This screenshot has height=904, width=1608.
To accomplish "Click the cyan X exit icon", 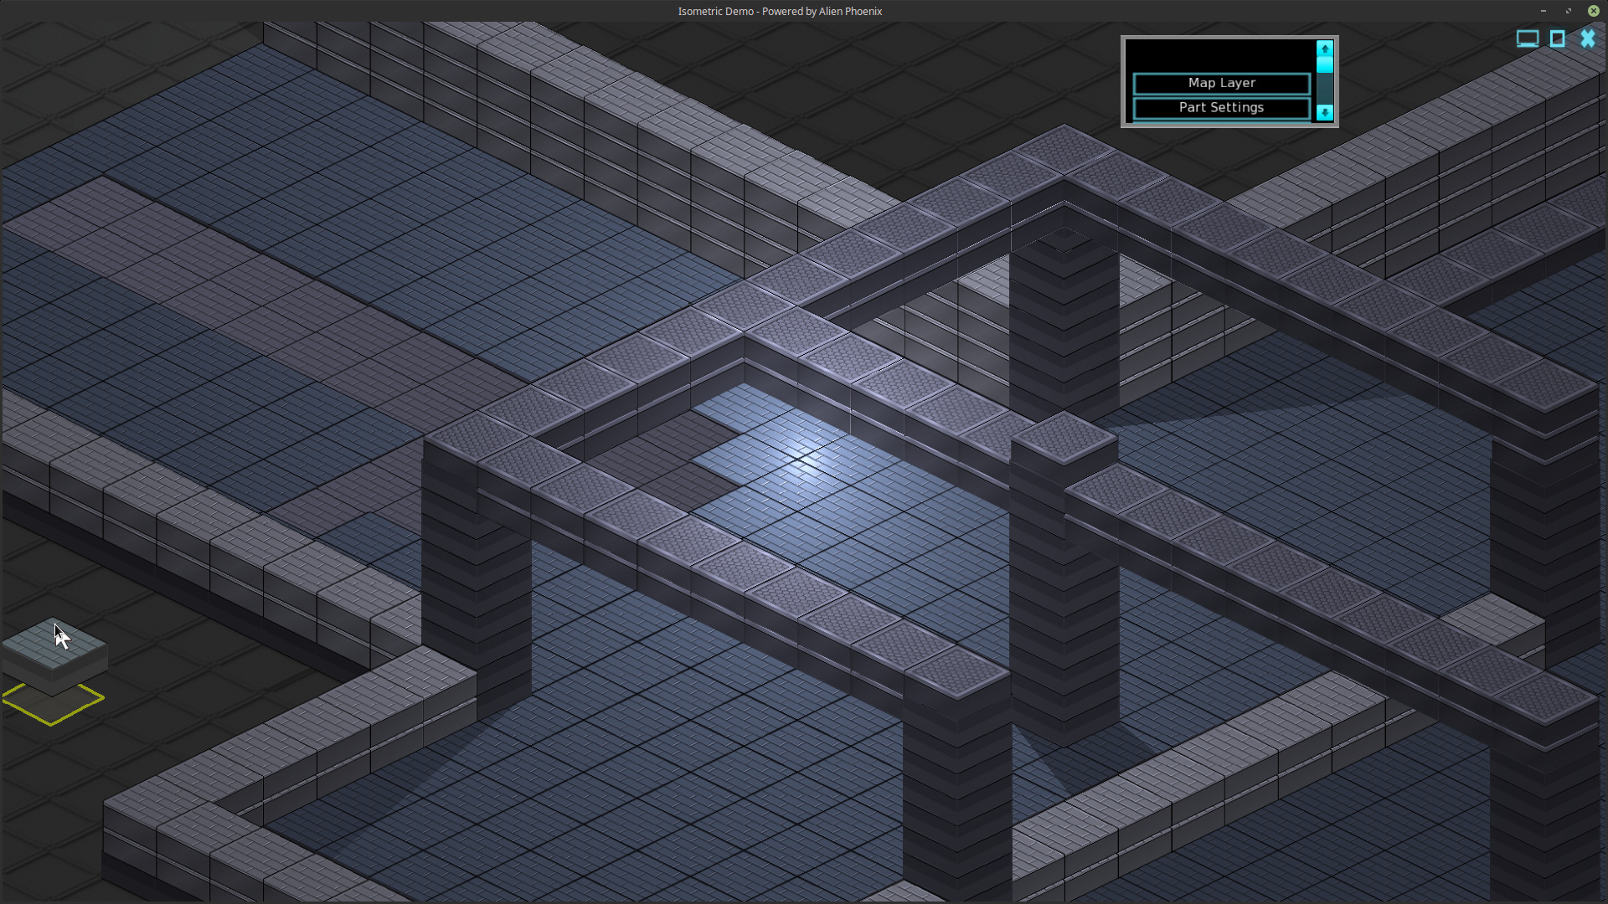I will pos(1588,39).
